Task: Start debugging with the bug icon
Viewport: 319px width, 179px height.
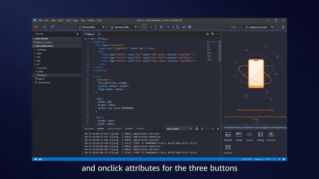Action: point(161,27)
